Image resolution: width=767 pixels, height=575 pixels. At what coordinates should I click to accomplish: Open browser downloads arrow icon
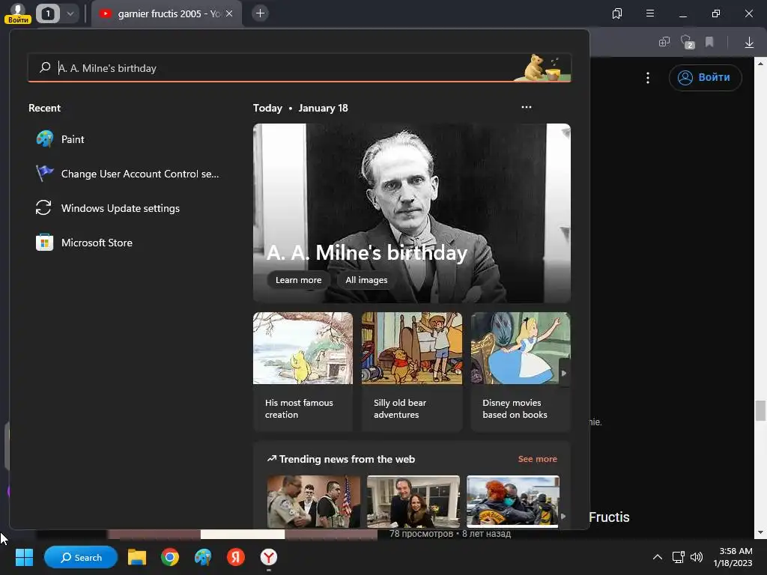click(x=749, y=43)
